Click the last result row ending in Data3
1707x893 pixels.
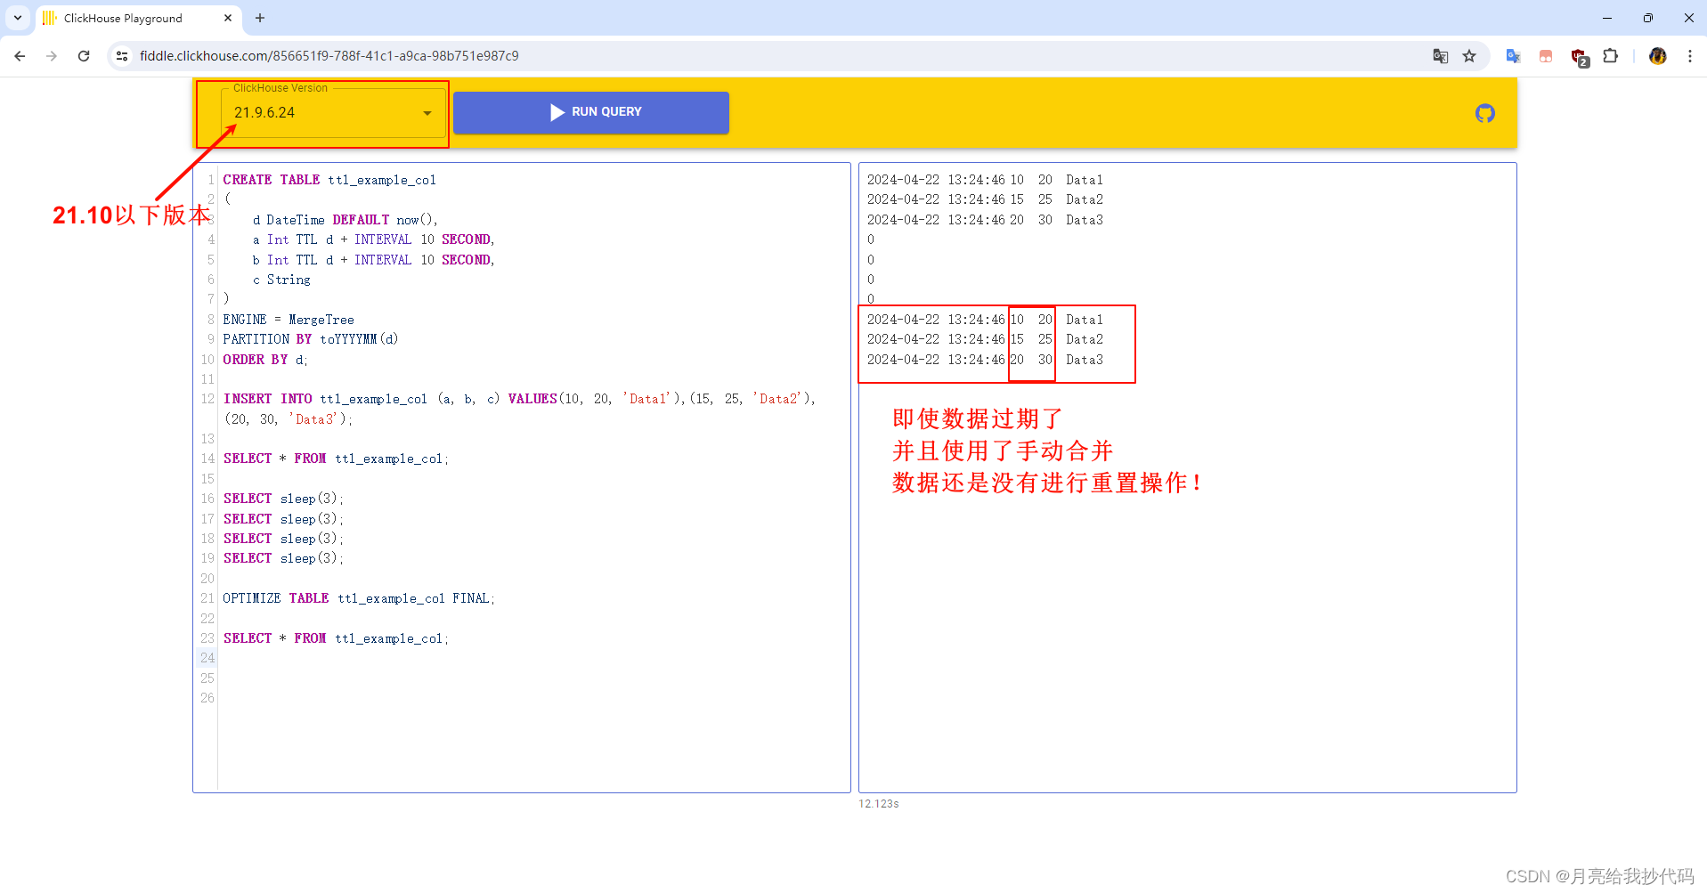(985, 360)
